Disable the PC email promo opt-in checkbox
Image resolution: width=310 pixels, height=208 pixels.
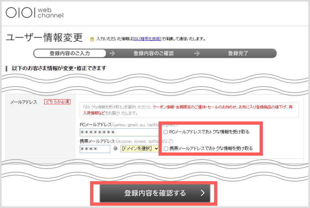tap(166, 132)
